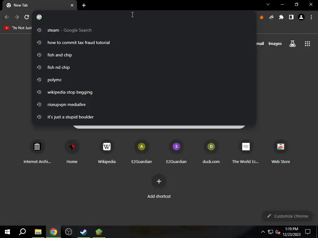This screenshot has width=318, height=238.
Task: Pick the "wikipedia stop begging" suggestion
Action: click(x=144, y=92)
